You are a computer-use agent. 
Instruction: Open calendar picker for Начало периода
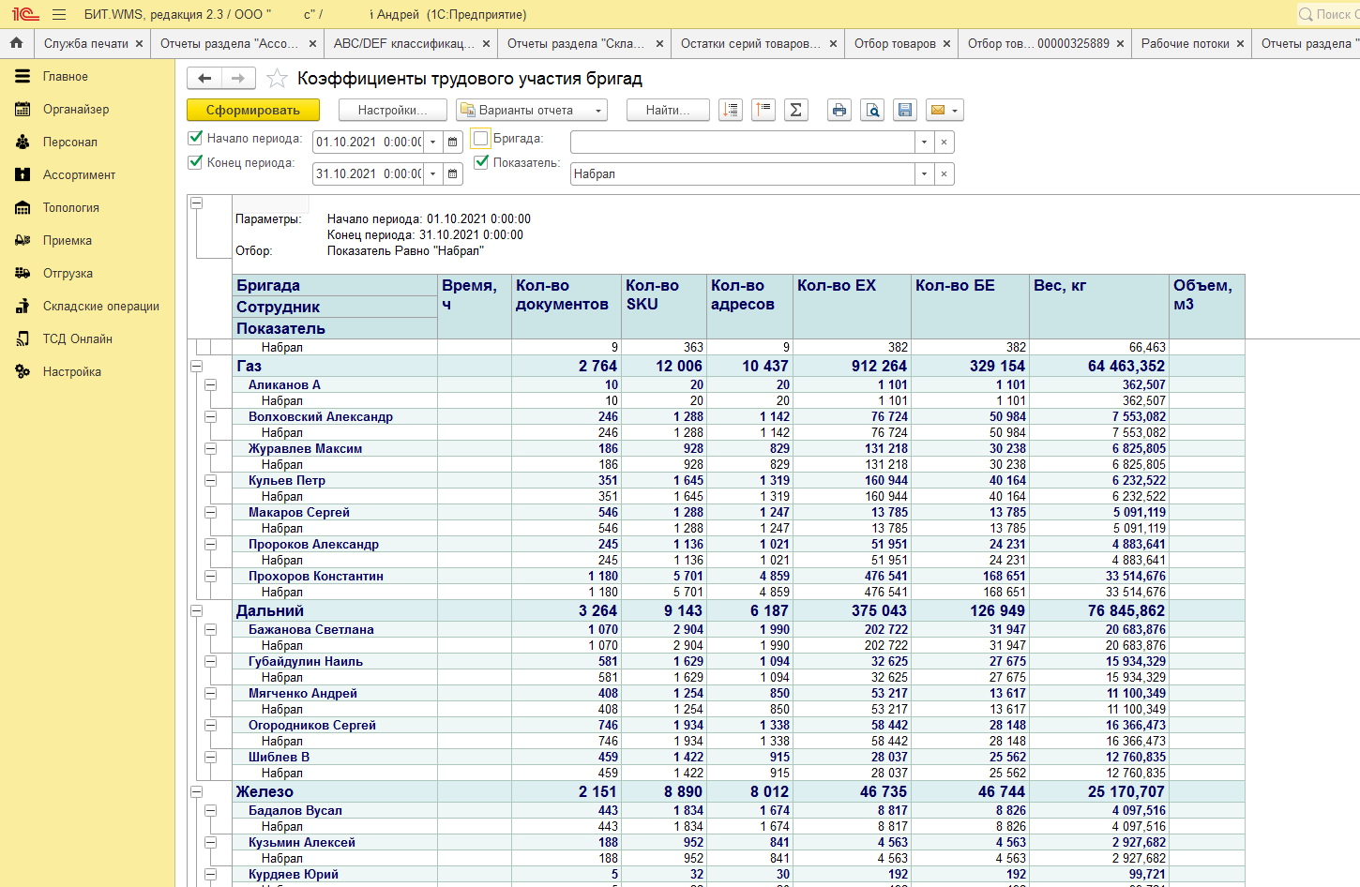[x=453, y=142]
